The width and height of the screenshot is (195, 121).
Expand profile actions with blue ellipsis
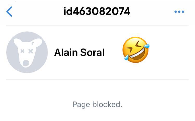click(x=179, y=12)
